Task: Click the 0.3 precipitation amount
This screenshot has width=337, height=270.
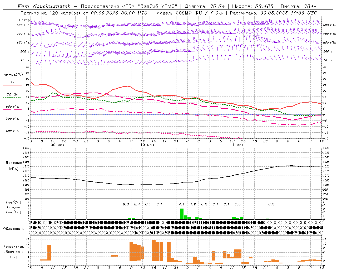Action: pos(126,204)
